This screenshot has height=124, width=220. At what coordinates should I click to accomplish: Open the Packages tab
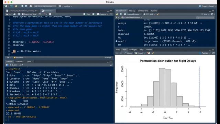click(133, 50)
